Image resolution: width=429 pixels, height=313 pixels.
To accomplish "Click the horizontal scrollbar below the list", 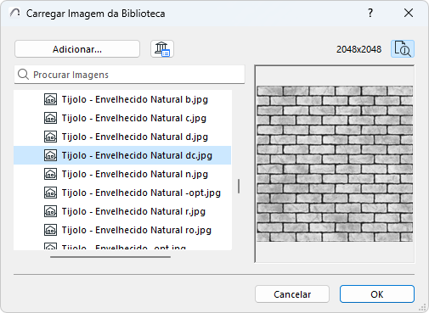I will tap(110, 257).
